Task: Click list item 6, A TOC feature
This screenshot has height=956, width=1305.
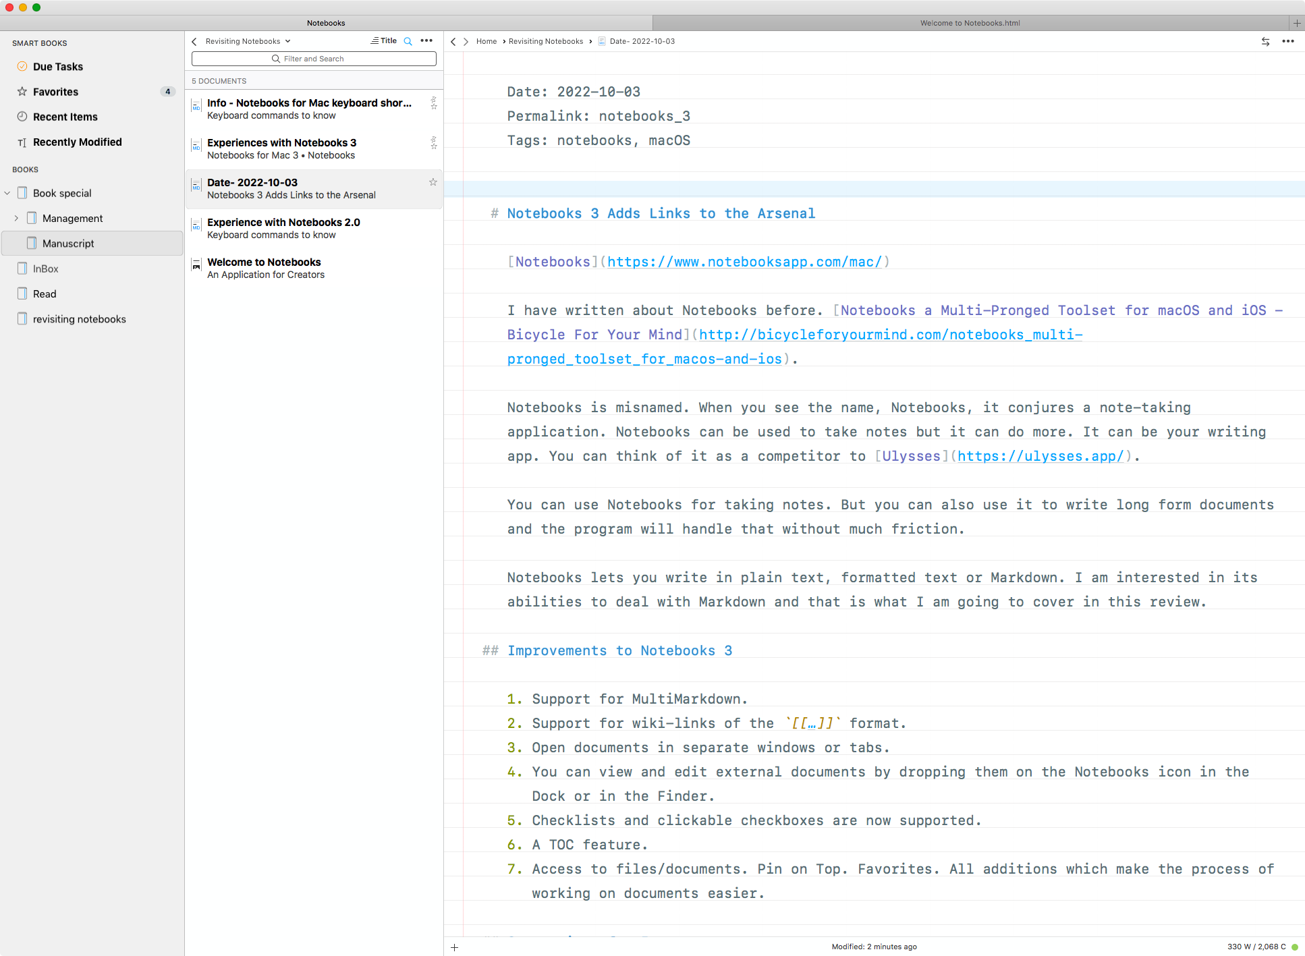Action: pyautogui.click(x=578, y=845)
